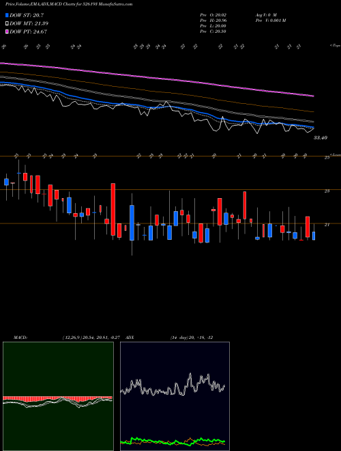Select the 'Pre V: 0.001 M' volume text
The height and width of the screenshot is (451, 341).
click(271, 20)
